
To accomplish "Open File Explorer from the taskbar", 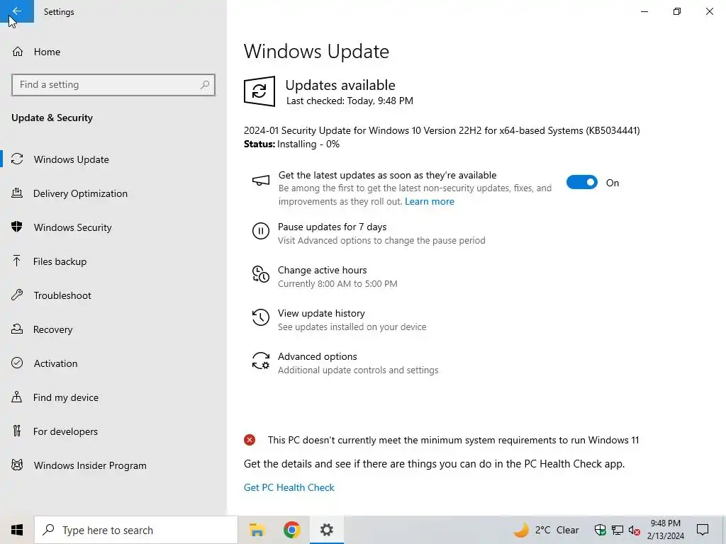I will point(257,530).
